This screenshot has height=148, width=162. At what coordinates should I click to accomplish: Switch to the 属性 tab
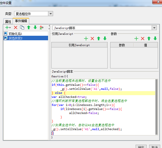tap(8, 22)
